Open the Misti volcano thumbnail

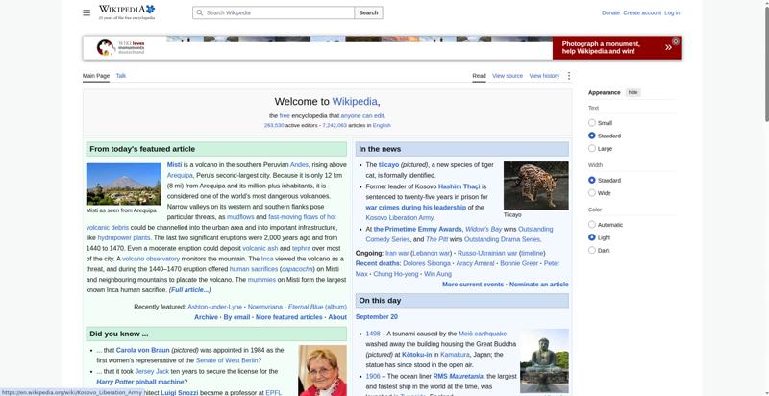point(124,184)
